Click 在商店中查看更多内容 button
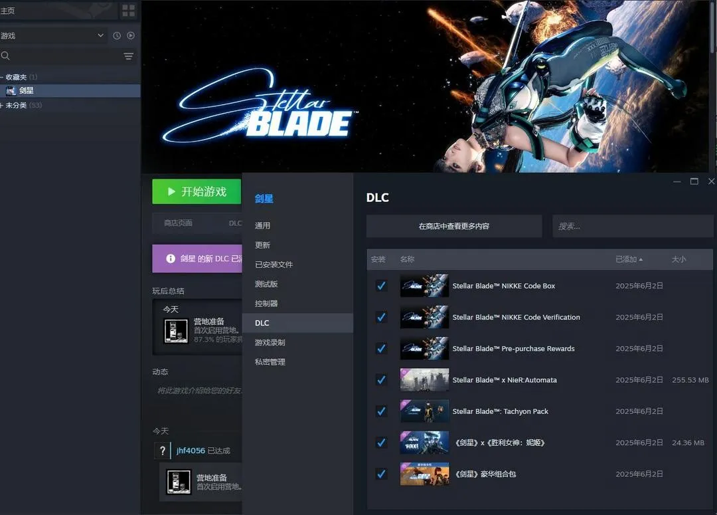 pyautogui.click(x=453, y=226)
